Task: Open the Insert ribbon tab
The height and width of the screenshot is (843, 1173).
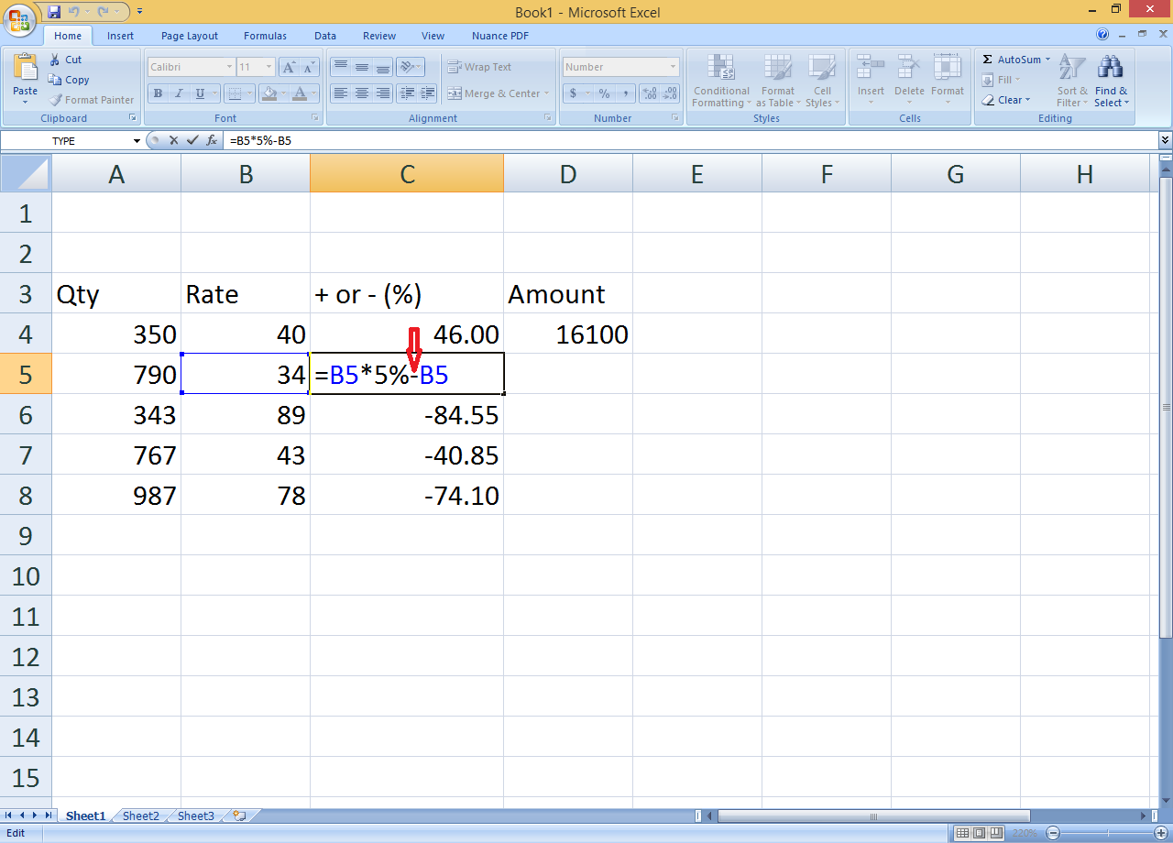Action: coord(120,36)
